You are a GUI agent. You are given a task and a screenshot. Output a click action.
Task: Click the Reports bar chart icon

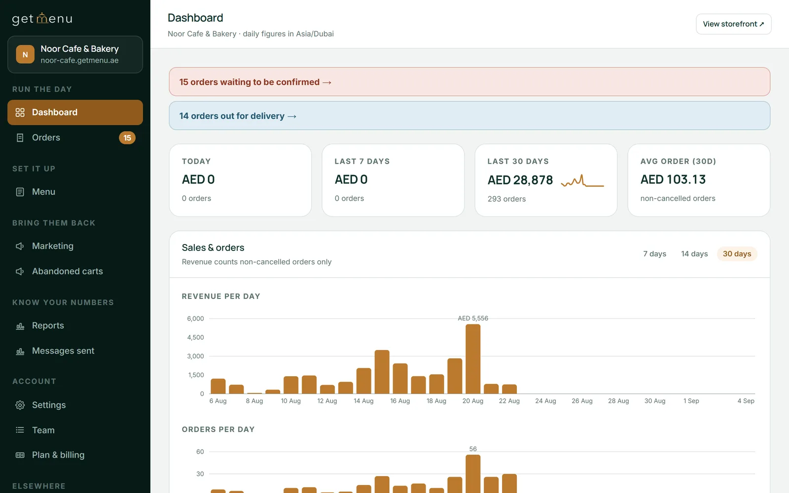[x=20, y=326]
